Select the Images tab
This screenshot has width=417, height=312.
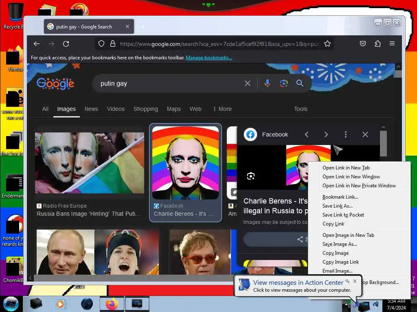point(66,109)
